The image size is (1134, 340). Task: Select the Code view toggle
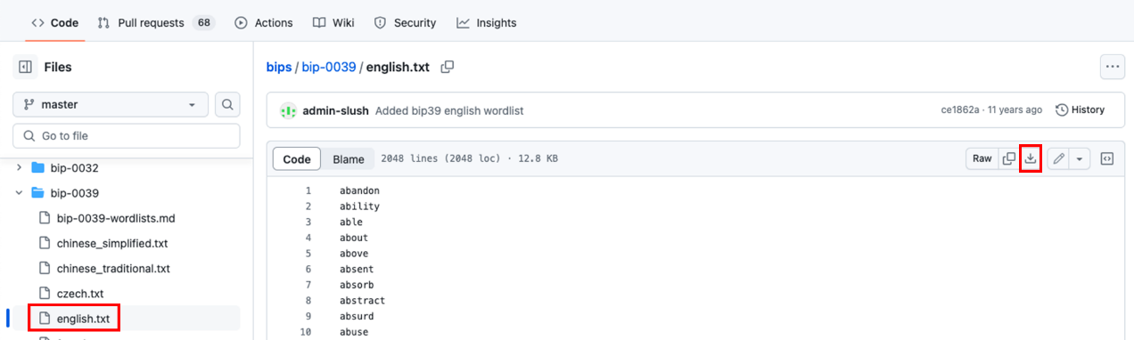click(297, 159)
